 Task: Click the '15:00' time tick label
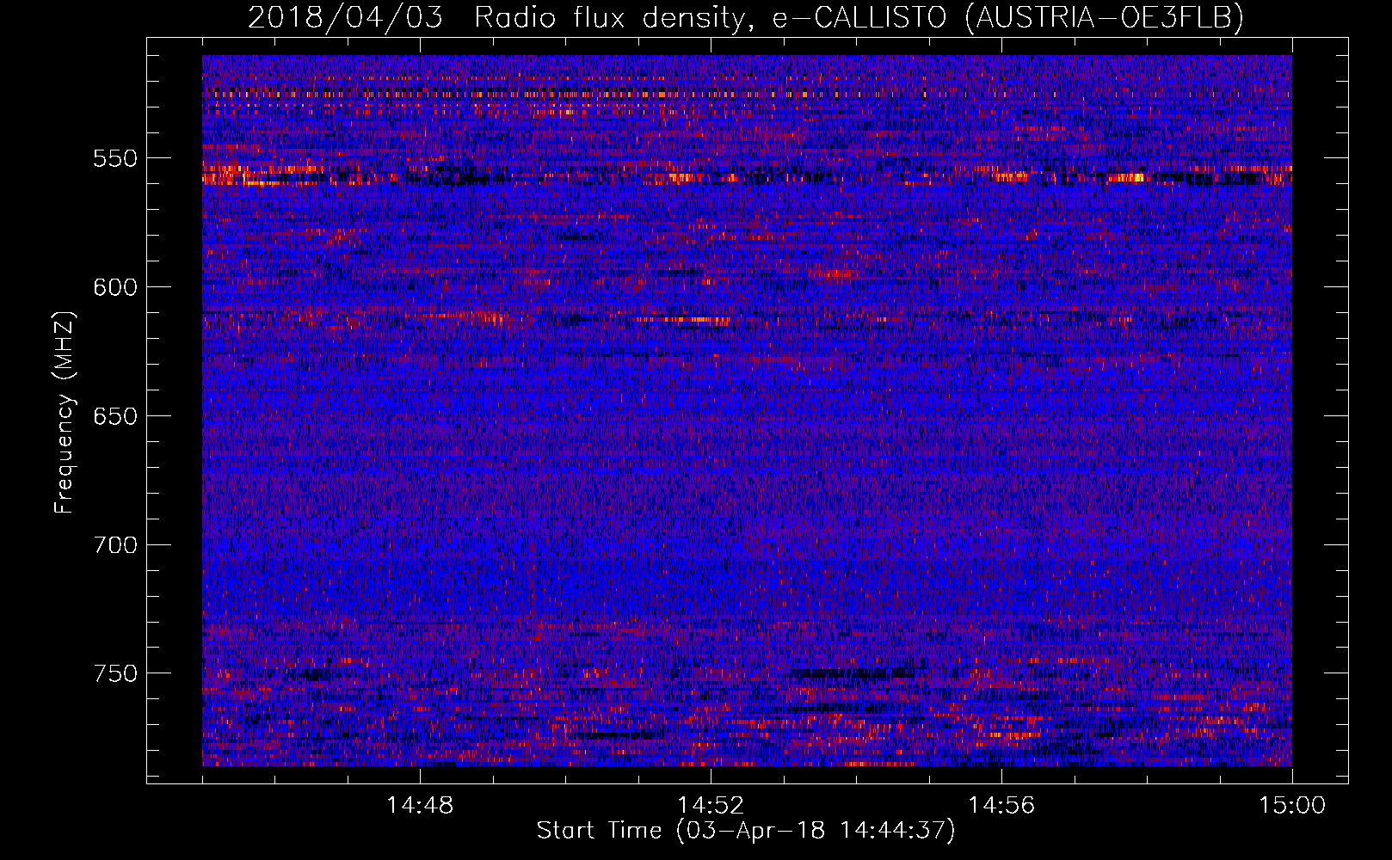1292,806
